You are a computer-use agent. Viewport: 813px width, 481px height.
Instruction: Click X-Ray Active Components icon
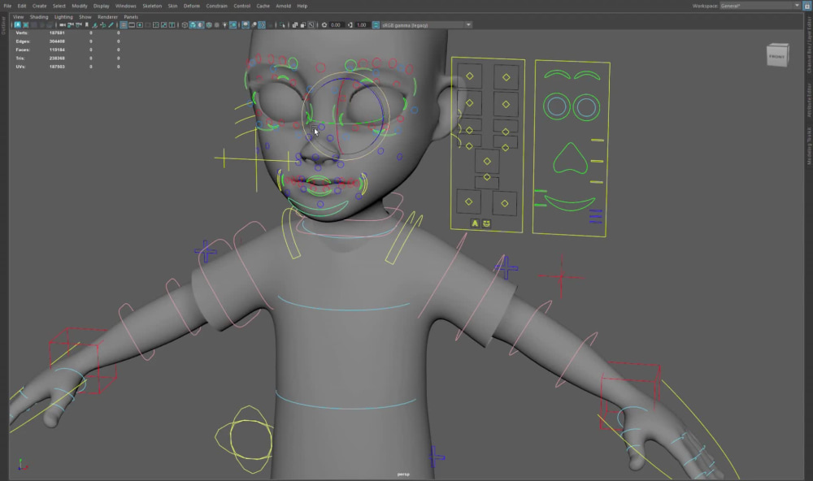pos(302,25)
